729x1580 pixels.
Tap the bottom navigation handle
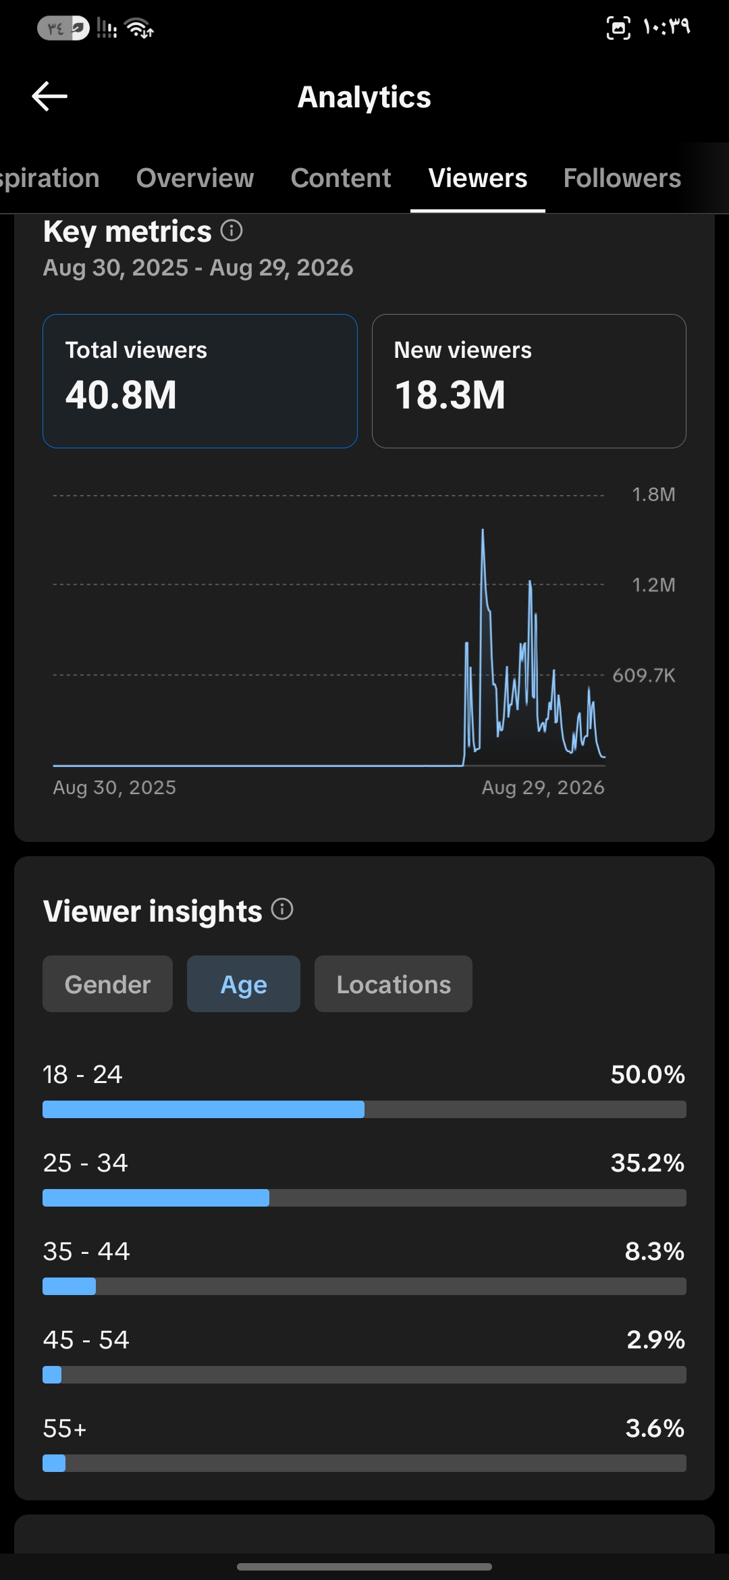point(364,1566)
